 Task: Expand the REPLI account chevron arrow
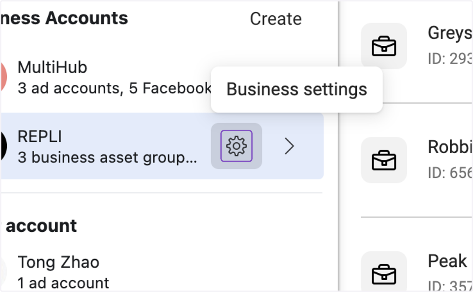(290, 146)
